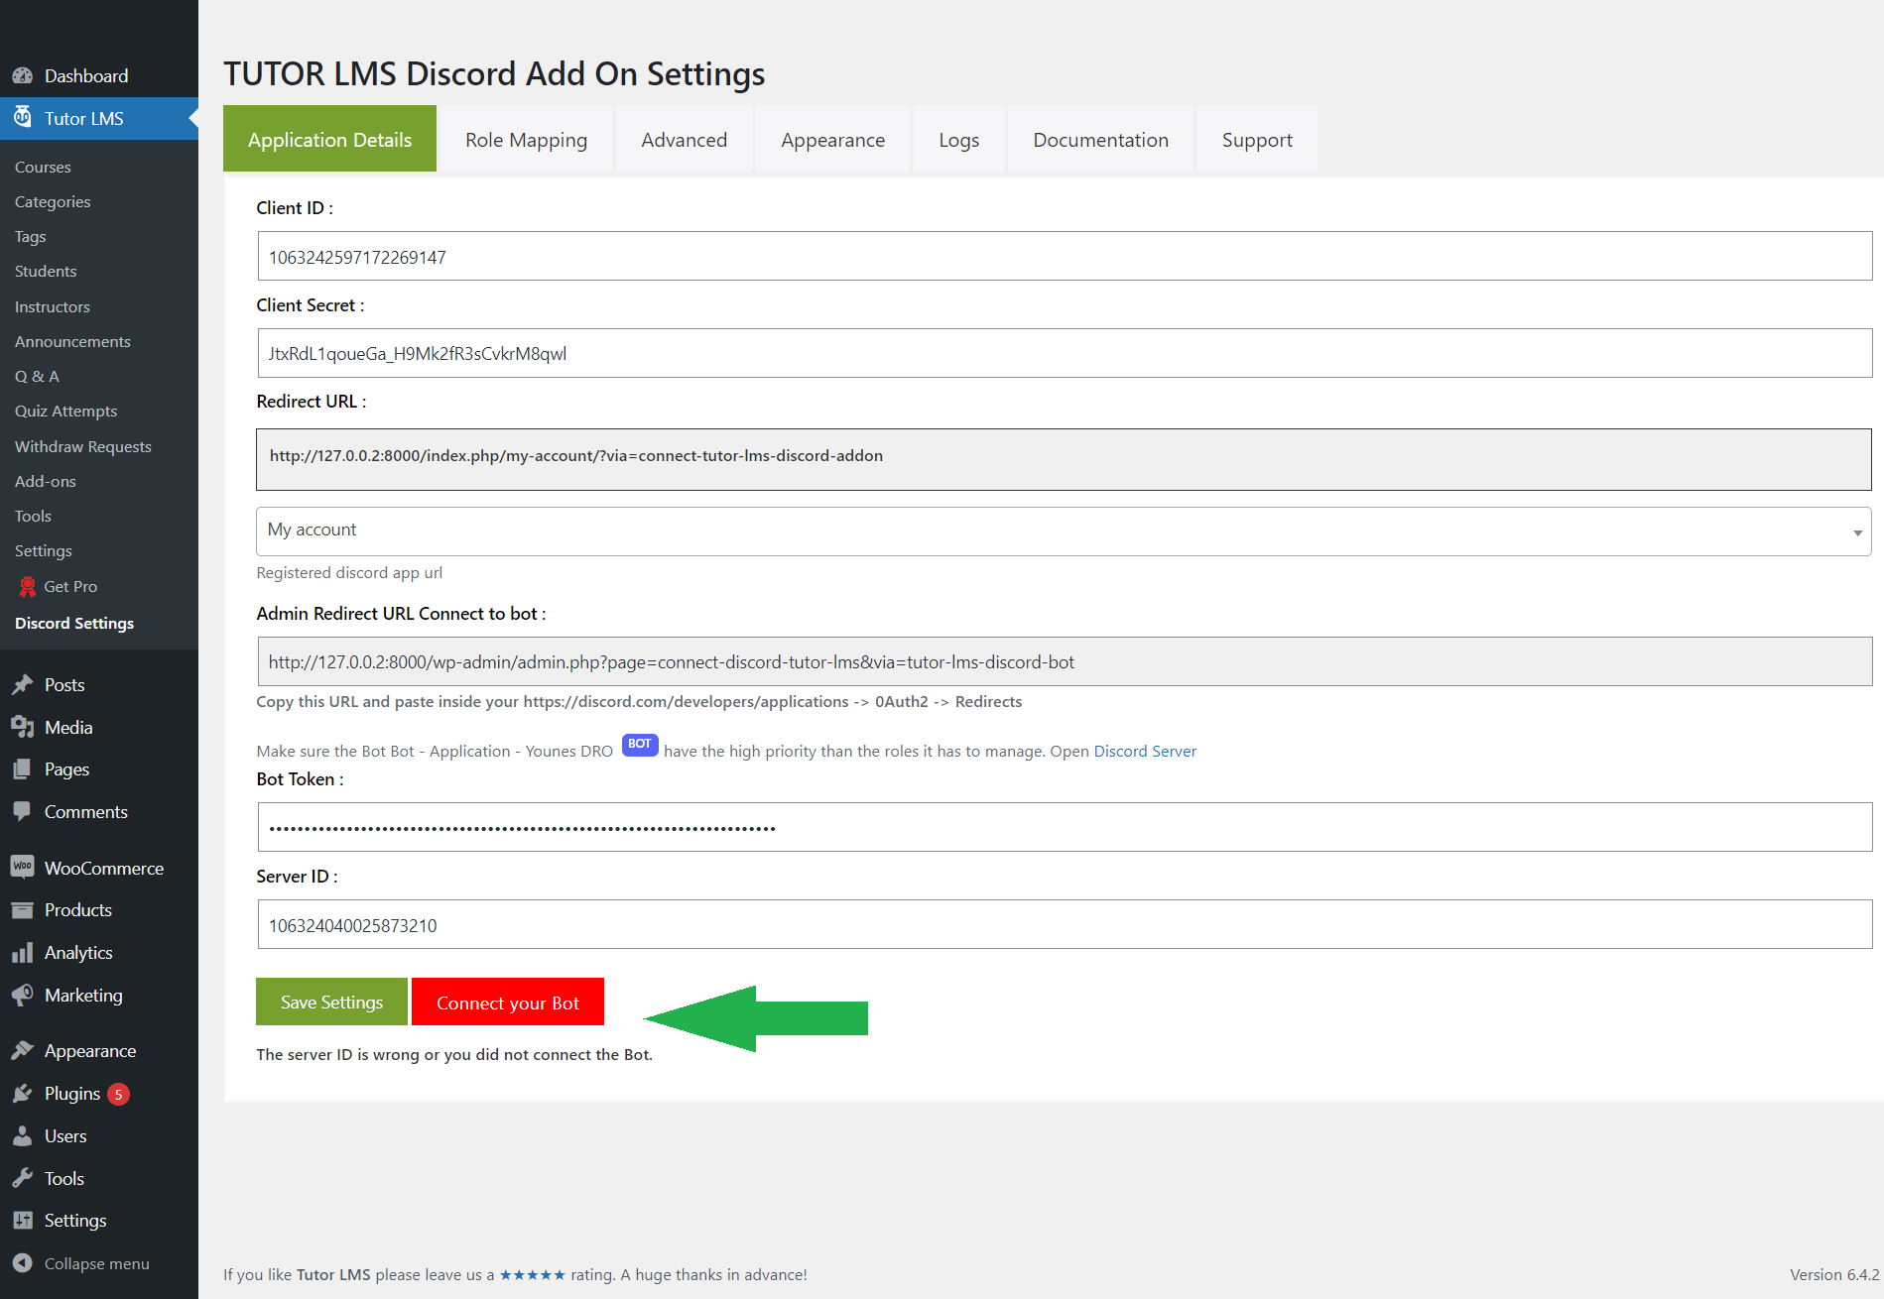Switch to the Role Mapping tab
This screenshot has width=1884, height=1299.
(x=526, y=140)
